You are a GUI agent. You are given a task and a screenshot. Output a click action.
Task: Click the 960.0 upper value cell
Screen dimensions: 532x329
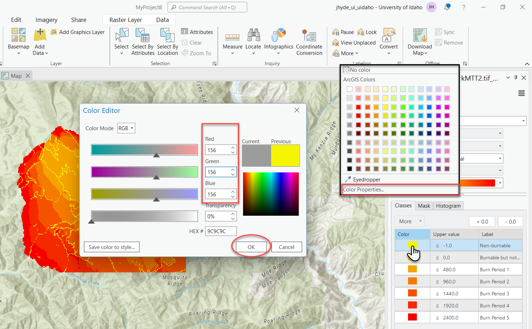(x=454, y=281)
